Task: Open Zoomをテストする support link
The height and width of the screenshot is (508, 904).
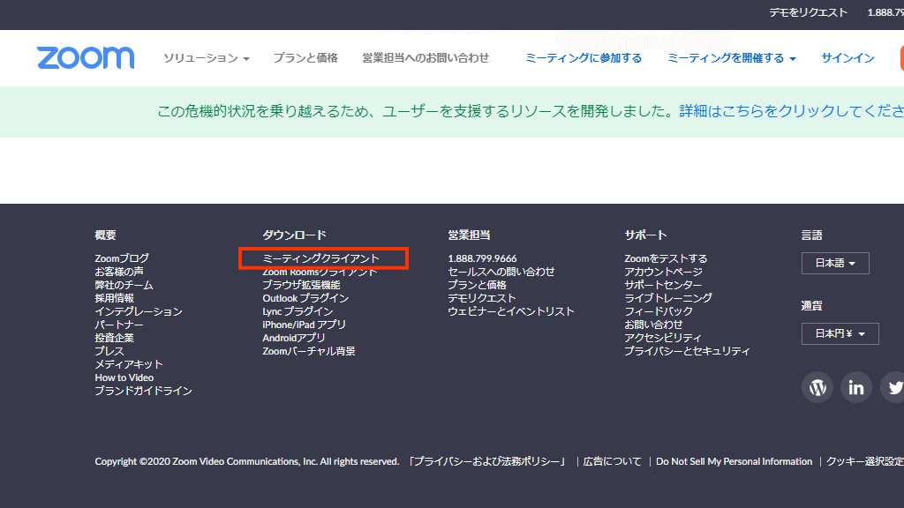Action: point(666,258)
